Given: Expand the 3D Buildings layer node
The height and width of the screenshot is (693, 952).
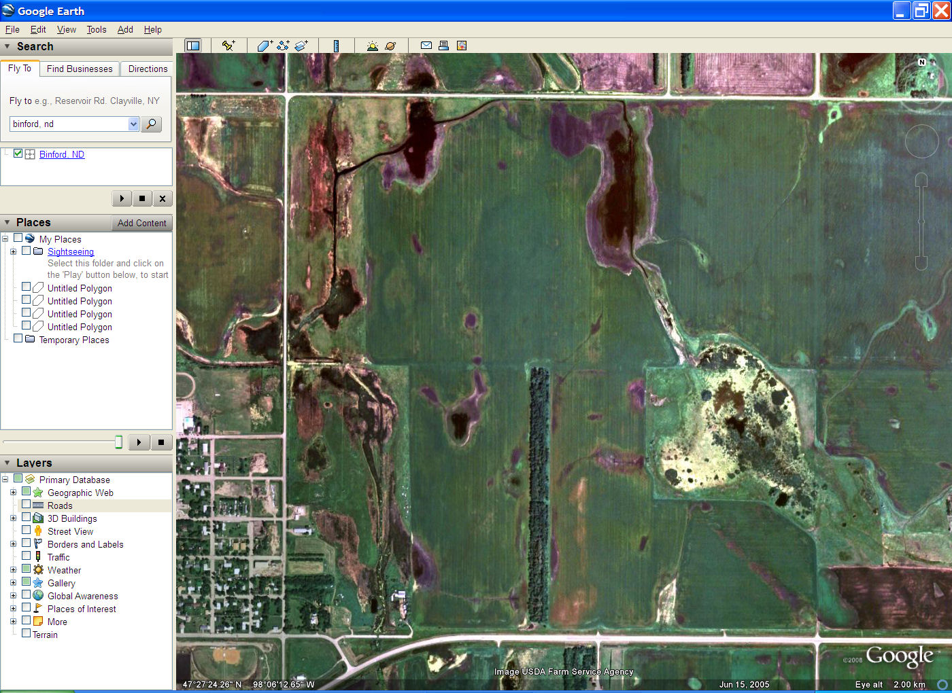Looking at the screenshot, I should (13, 518).
